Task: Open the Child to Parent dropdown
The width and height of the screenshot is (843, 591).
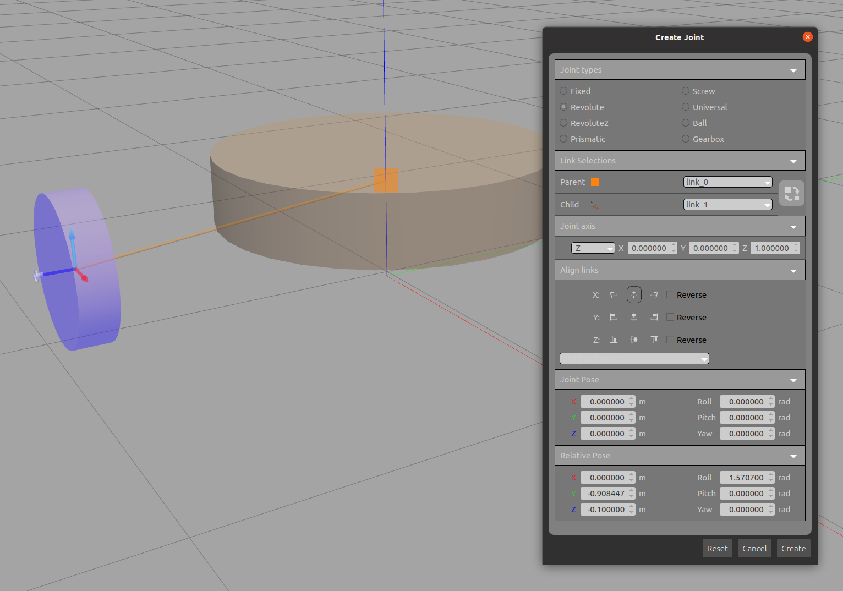Action: click(x=634, y=359)
